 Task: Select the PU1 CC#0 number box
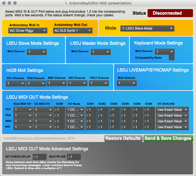[x=59, y=110]
